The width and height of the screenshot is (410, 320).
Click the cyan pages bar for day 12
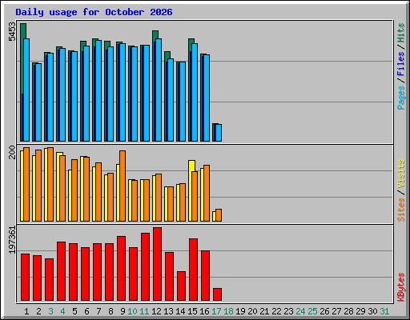point(159,90)
